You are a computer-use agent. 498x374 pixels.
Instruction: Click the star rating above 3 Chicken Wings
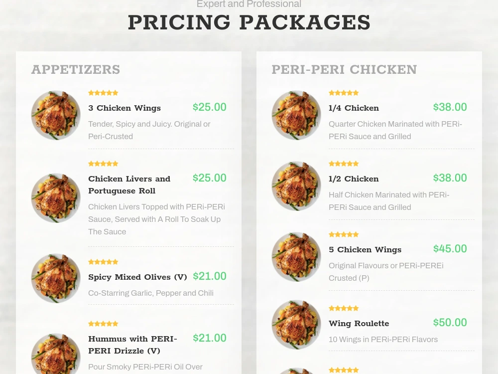point(103,93)
